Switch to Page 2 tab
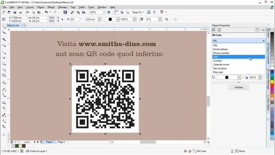 coord(61,142)
